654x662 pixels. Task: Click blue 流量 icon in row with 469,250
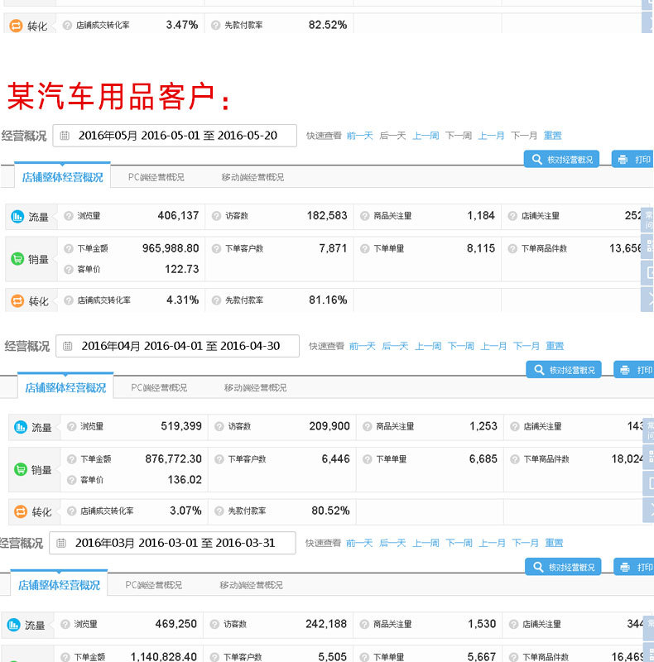click(13, 625)
